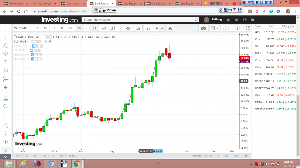Image resolution: width=300 pixels, height=168 pixels.
Task: Click the add alert bell icon
Action: [170, 28]
